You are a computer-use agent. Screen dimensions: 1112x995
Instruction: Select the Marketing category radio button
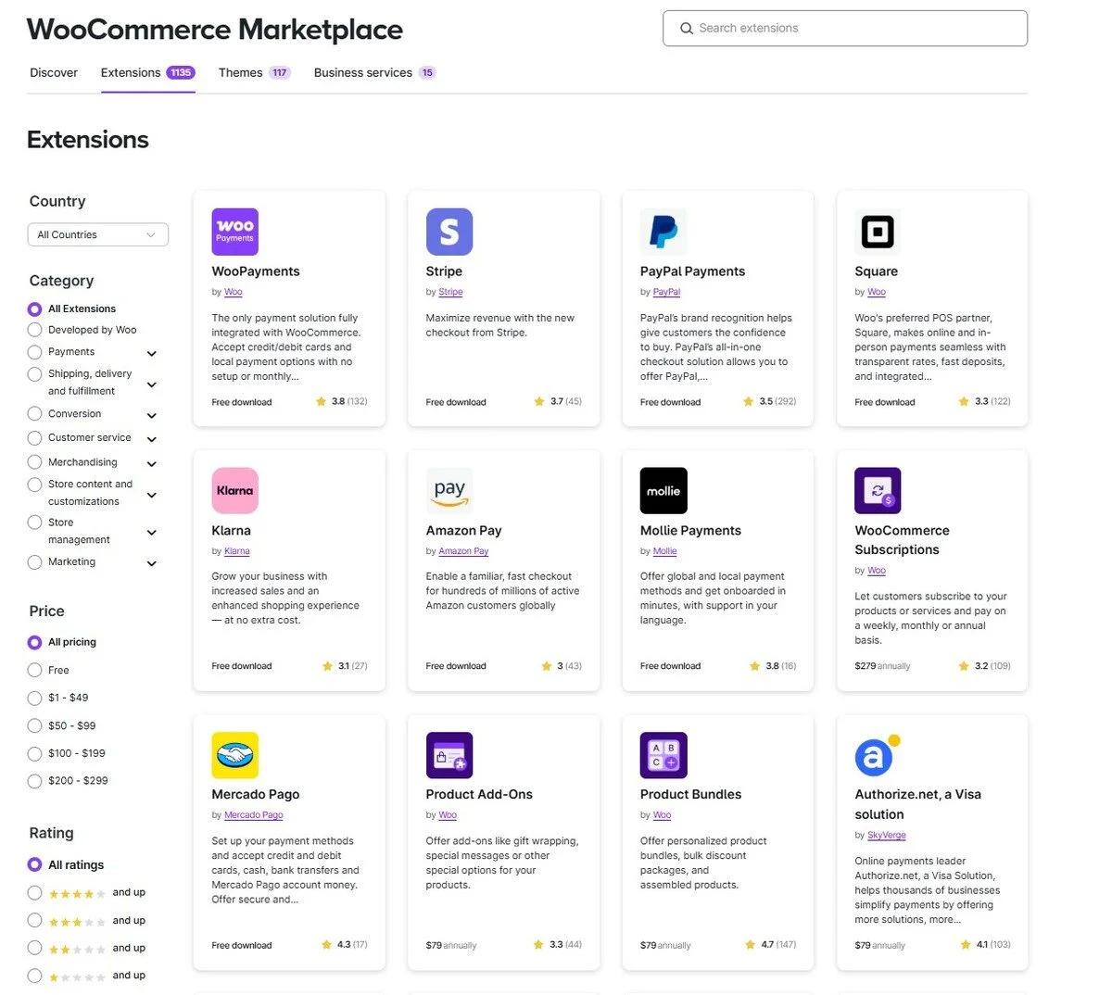[34, 562]
